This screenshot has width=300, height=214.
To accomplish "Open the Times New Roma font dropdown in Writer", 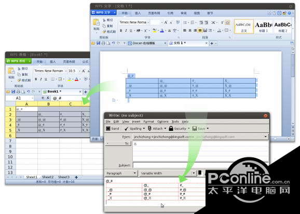I will point(148,22).
